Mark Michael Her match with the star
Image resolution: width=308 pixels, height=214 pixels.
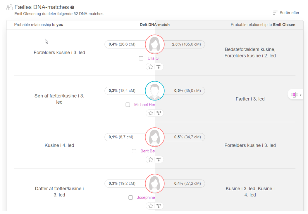[151, 113]
